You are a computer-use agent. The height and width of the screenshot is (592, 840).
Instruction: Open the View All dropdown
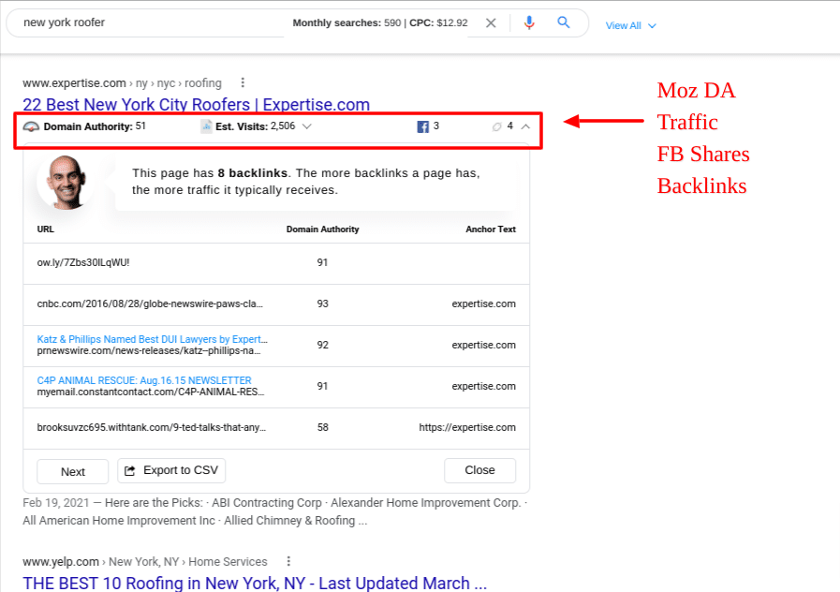point(630,25)
